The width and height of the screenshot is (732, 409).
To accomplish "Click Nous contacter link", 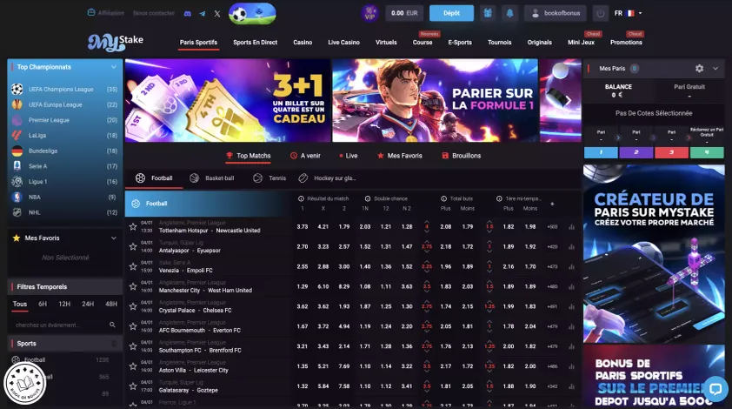I will click(154, 13).
